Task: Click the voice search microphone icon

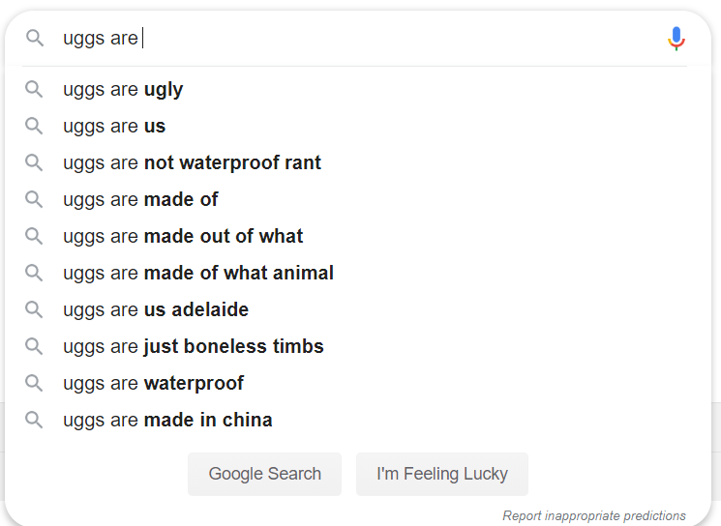Action: [x=676, y=39]
